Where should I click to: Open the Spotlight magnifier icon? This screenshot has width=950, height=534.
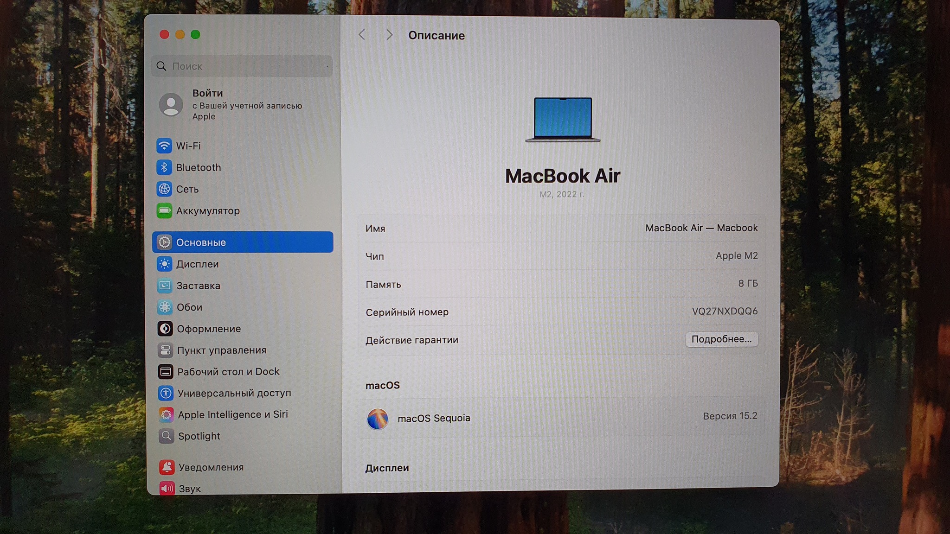click(166, 436)
